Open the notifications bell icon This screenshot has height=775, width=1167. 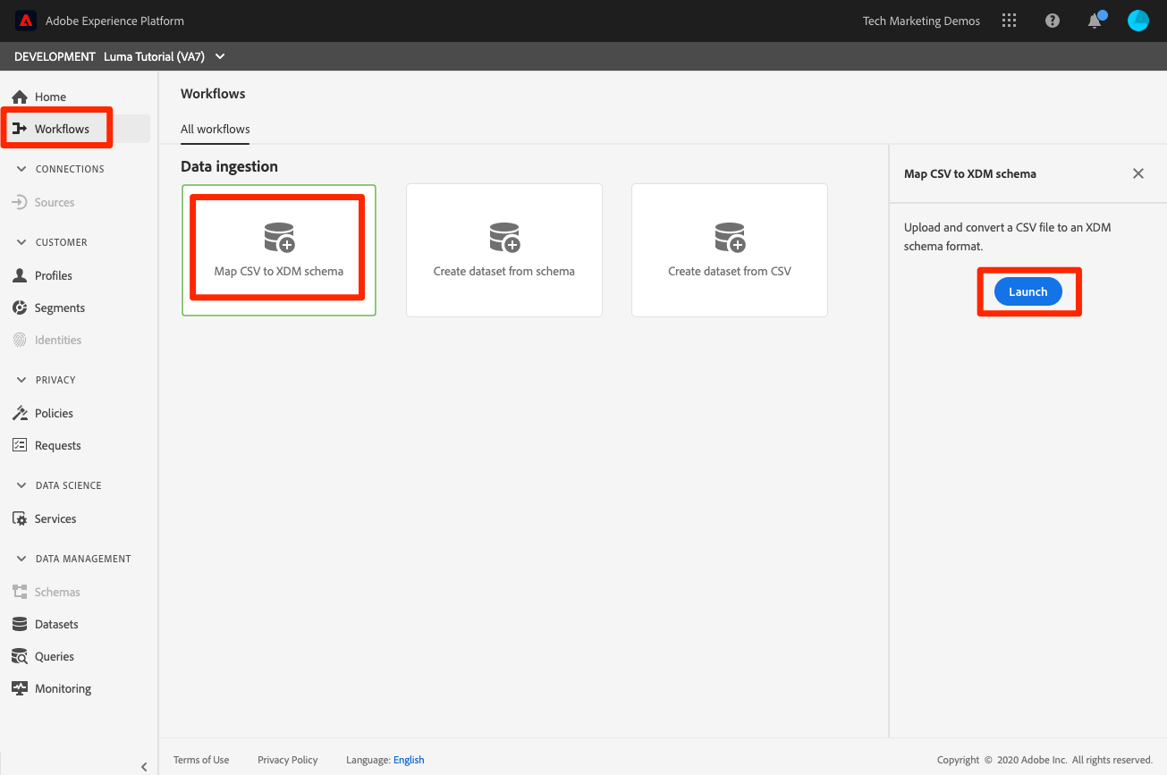1095,21
